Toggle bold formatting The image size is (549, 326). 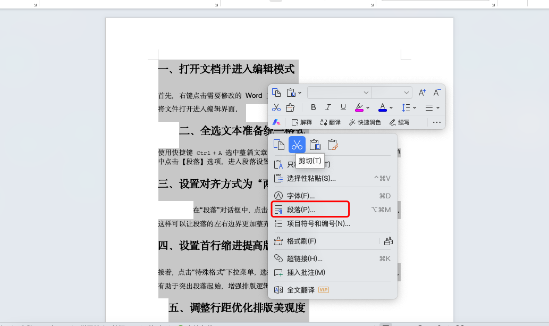coord(314,107)
